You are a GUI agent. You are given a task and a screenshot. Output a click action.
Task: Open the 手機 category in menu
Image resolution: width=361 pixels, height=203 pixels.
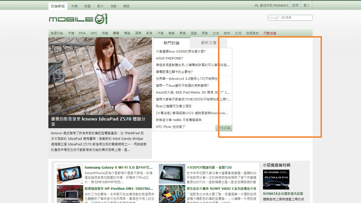click(x=71, y=33)
